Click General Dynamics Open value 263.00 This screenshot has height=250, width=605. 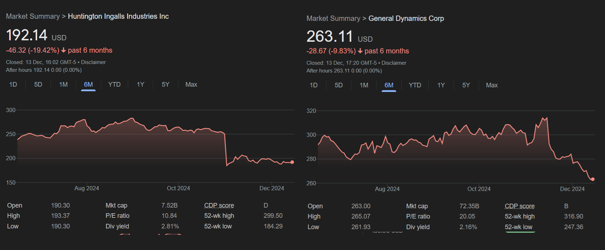pos(361,206)
